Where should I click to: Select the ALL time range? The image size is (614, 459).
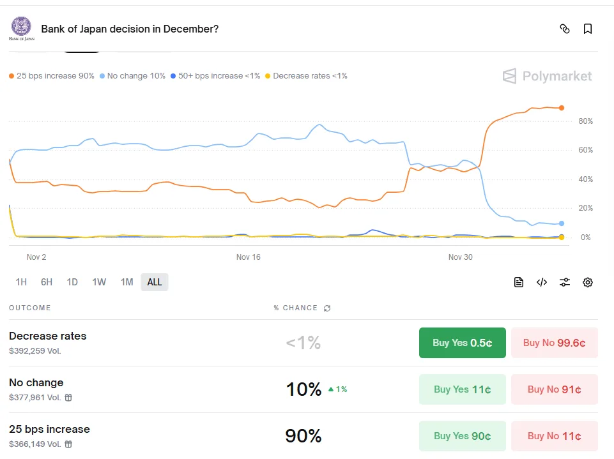click(x=154, y=282)
